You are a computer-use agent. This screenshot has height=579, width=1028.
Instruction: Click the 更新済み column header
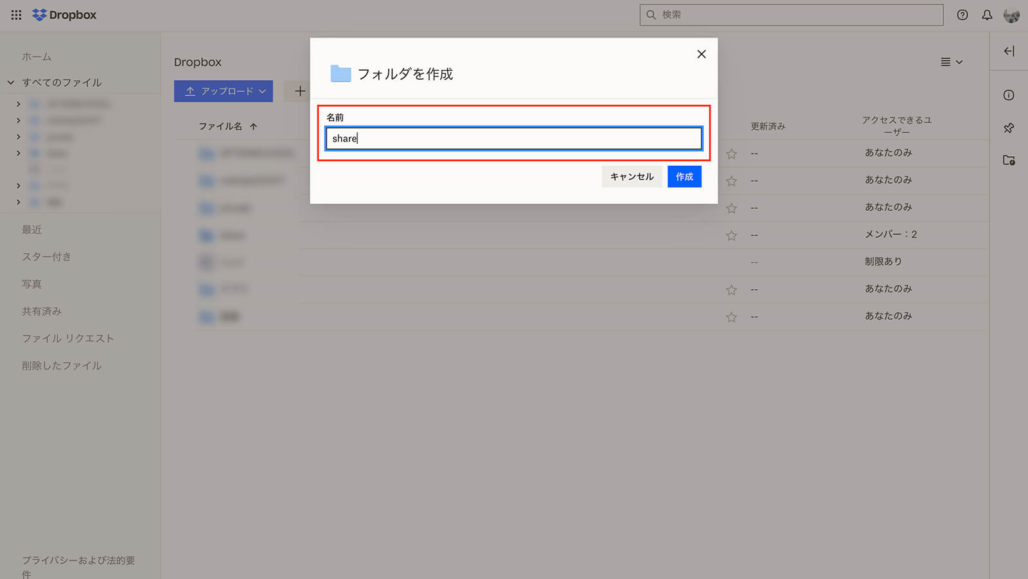[x=768, y=127]
